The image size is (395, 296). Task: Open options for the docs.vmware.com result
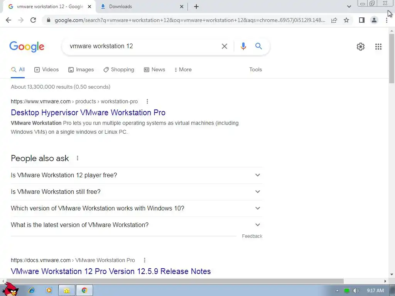144,260
